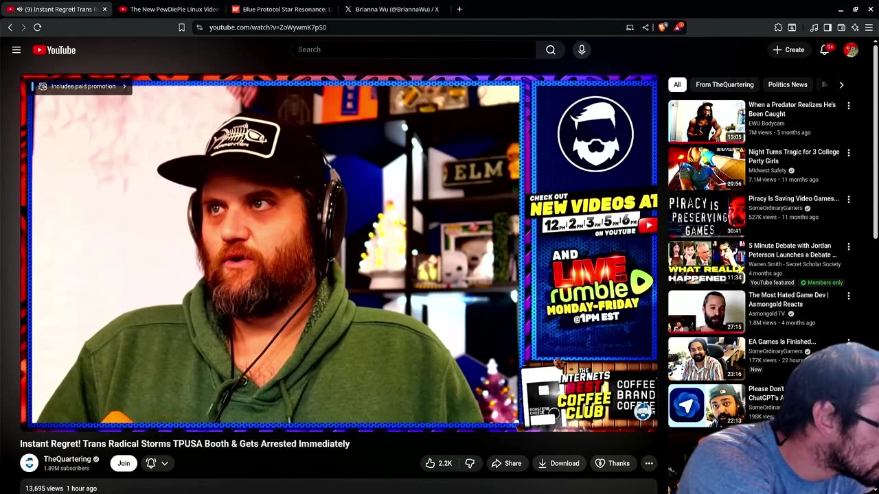Open Brave Shields lion icon
The height and width of the screenshot is (494, 879).
click(662, 27)
